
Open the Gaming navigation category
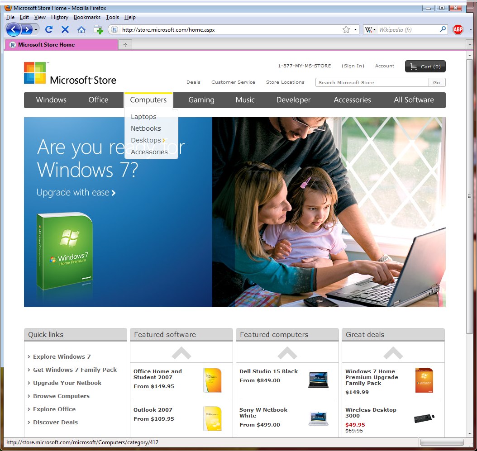(x=201, y=100)
